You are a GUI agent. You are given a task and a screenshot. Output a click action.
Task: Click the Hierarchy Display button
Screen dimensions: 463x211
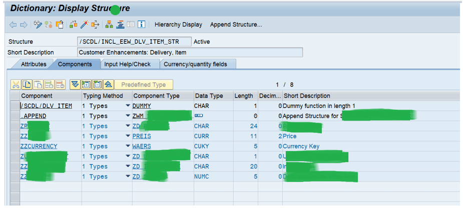pyautogui.click(x=178, y=25)
